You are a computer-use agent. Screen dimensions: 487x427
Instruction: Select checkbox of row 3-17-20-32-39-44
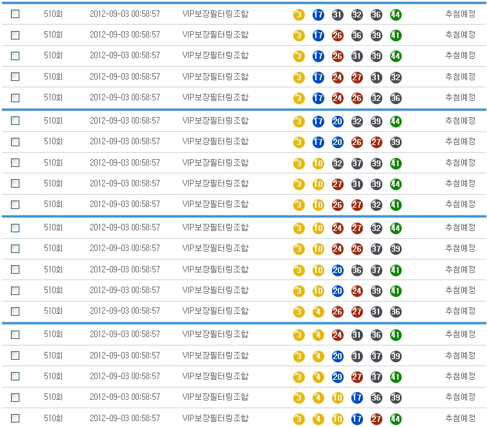click(15, 121)
